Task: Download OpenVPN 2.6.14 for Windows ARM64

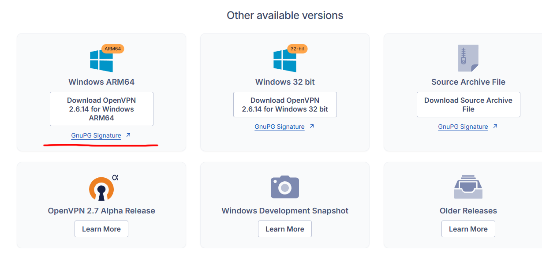Action: tap(101, 109)
